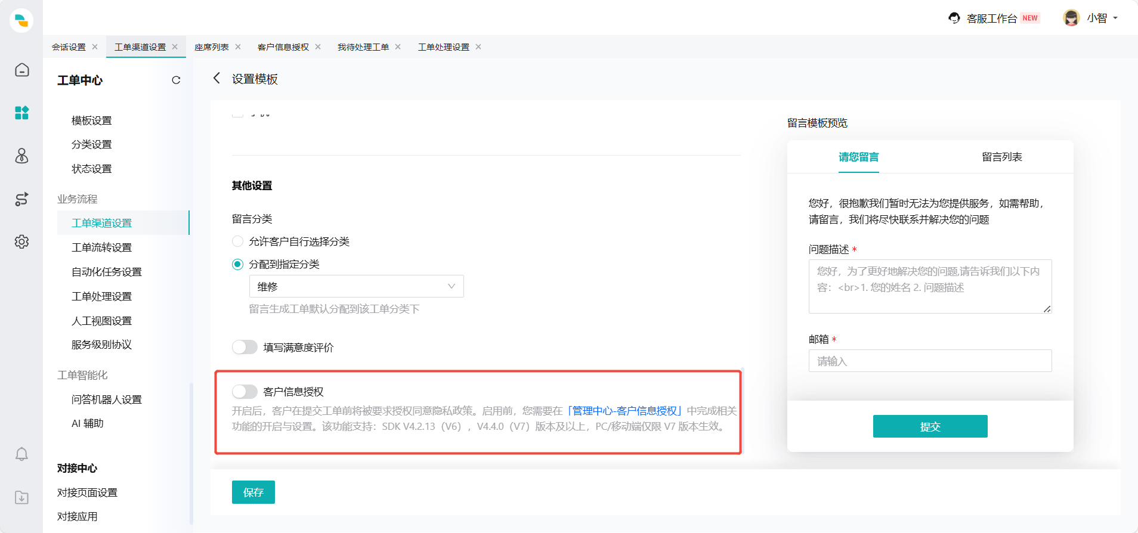Enable the 填写满意度评价 toggle
This screenshot has width=1138, height=533.
245,347
